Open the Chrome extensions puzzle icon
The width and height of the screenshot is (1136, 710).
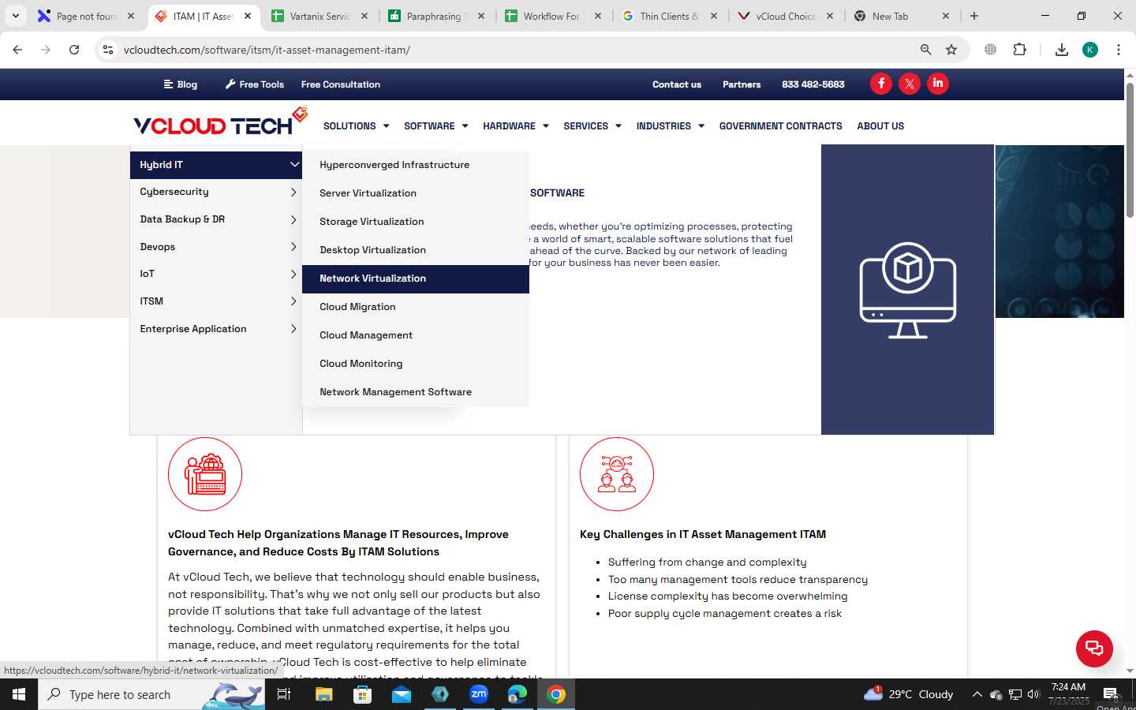(1020, 50)
